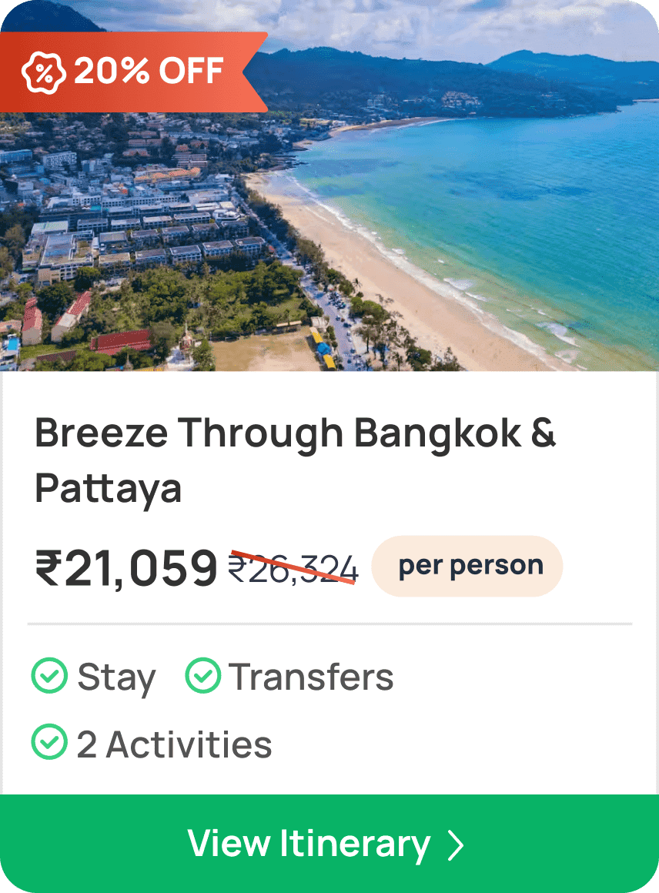The width and height of the screenshot is (659, 893).
Task: Open the Breeze Through Bangkok & Pattaya title
Action: pyautogui.click(x=295, y=434)
